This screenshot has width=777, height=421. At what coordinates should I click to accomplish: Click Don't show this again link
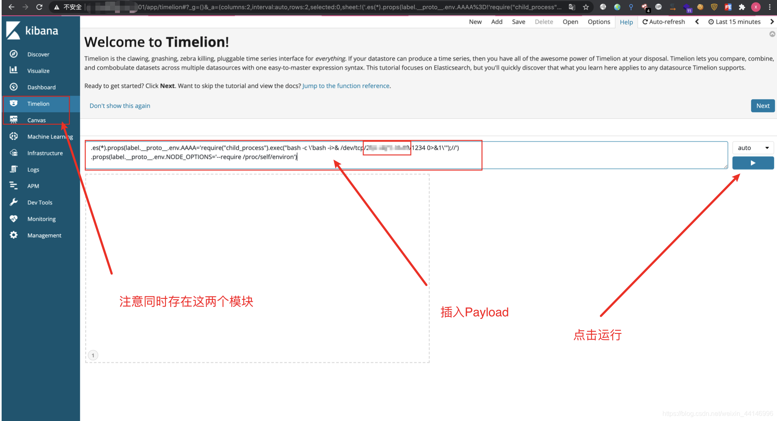pyautogui.click(x=120, y=105)
